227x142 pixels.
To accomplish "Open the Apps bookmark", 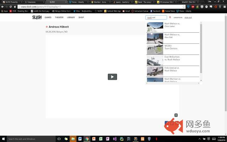I will click(4, 11).
